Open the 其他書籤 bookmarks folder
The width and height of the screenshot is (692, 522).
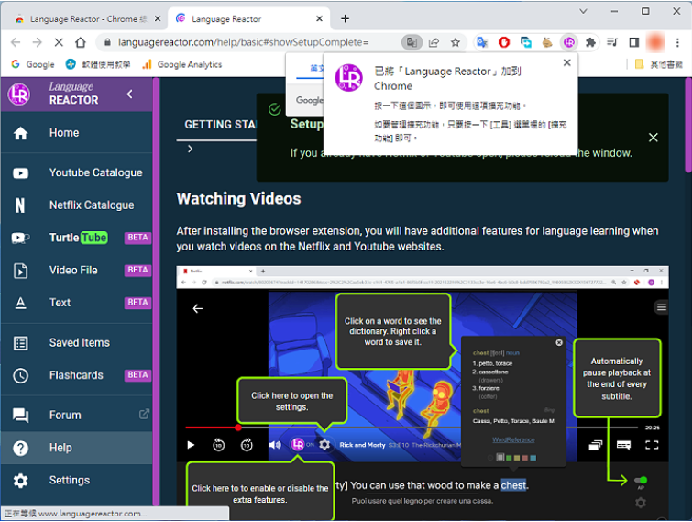point(658,64)
